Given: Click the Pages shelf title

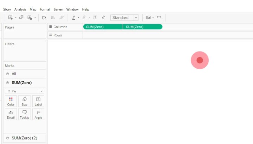Looking at the screenshot, I should [x=9, y=27].
